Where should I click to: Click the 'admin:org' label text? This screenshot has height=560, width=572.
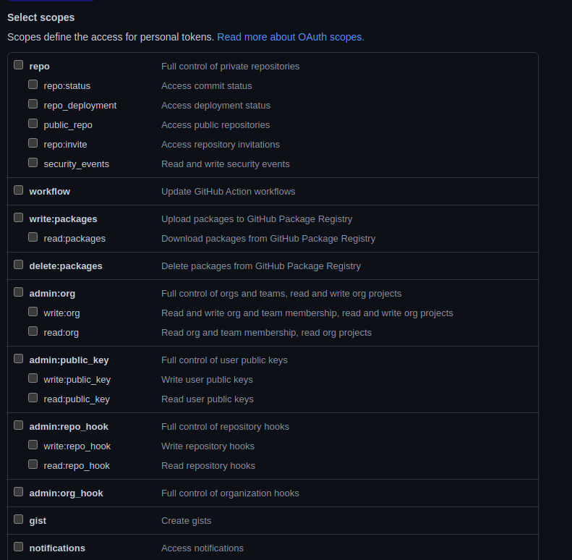(x=52, y=294)
